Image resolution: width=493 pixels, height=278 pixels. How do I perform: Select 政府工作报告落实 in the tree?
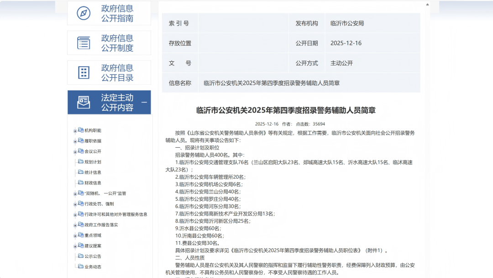101,225
